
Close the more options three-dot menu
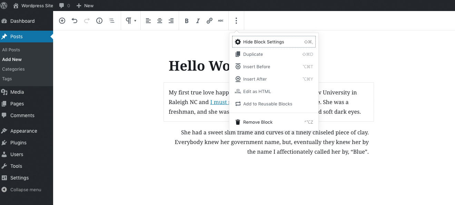tap(236, 21)
